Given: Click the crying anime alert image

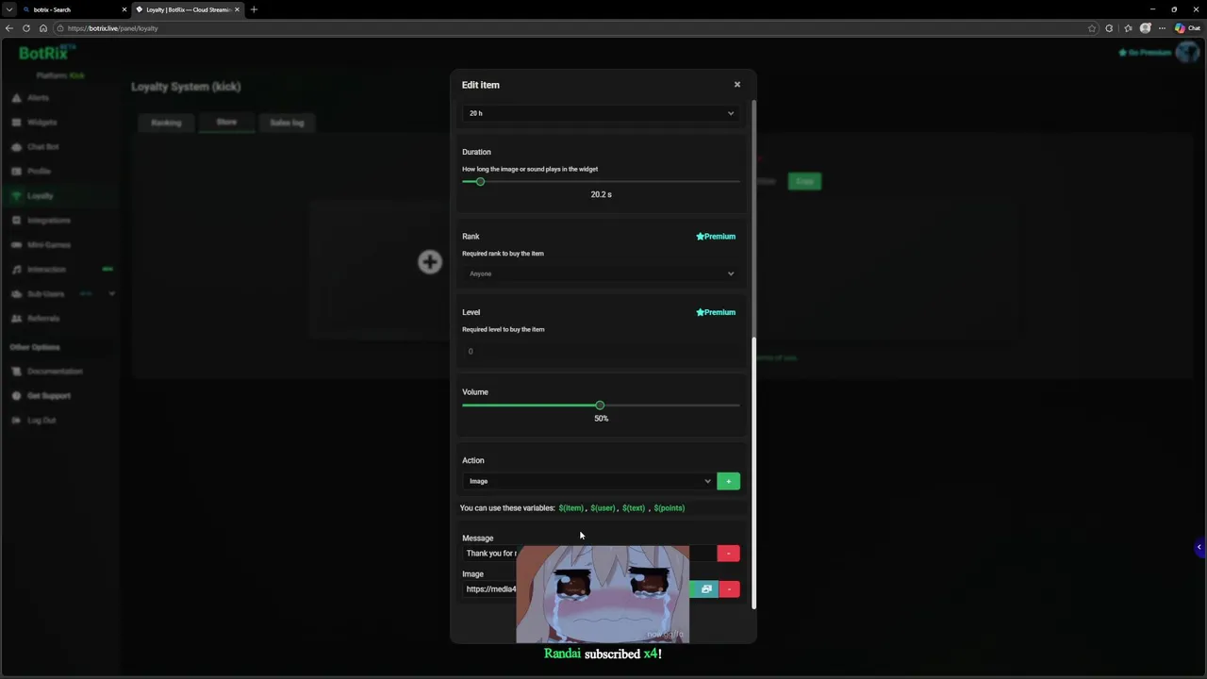Looking at the screenshot, I should (603, 594).
